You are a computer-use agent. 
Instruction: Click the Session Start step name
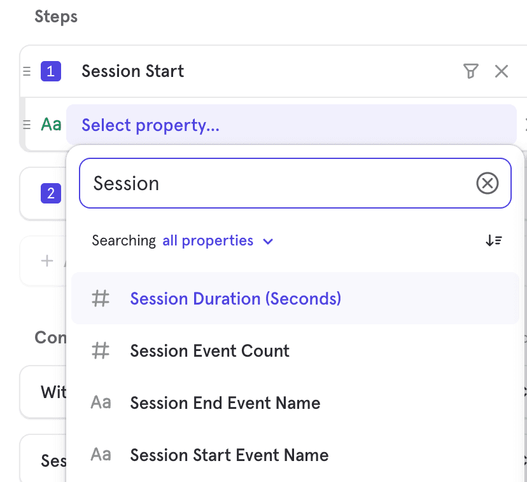point(132,71)
